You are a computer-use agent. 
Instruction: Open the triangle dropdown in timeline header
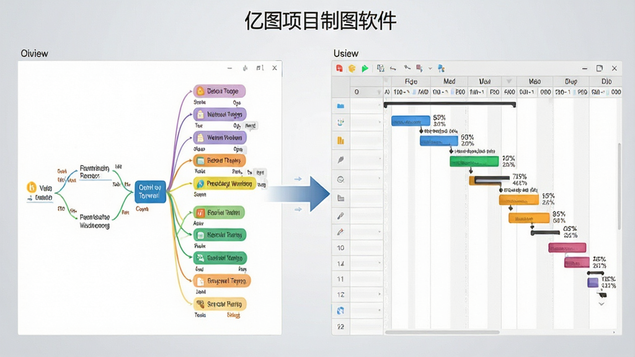(x=509, y=81)
